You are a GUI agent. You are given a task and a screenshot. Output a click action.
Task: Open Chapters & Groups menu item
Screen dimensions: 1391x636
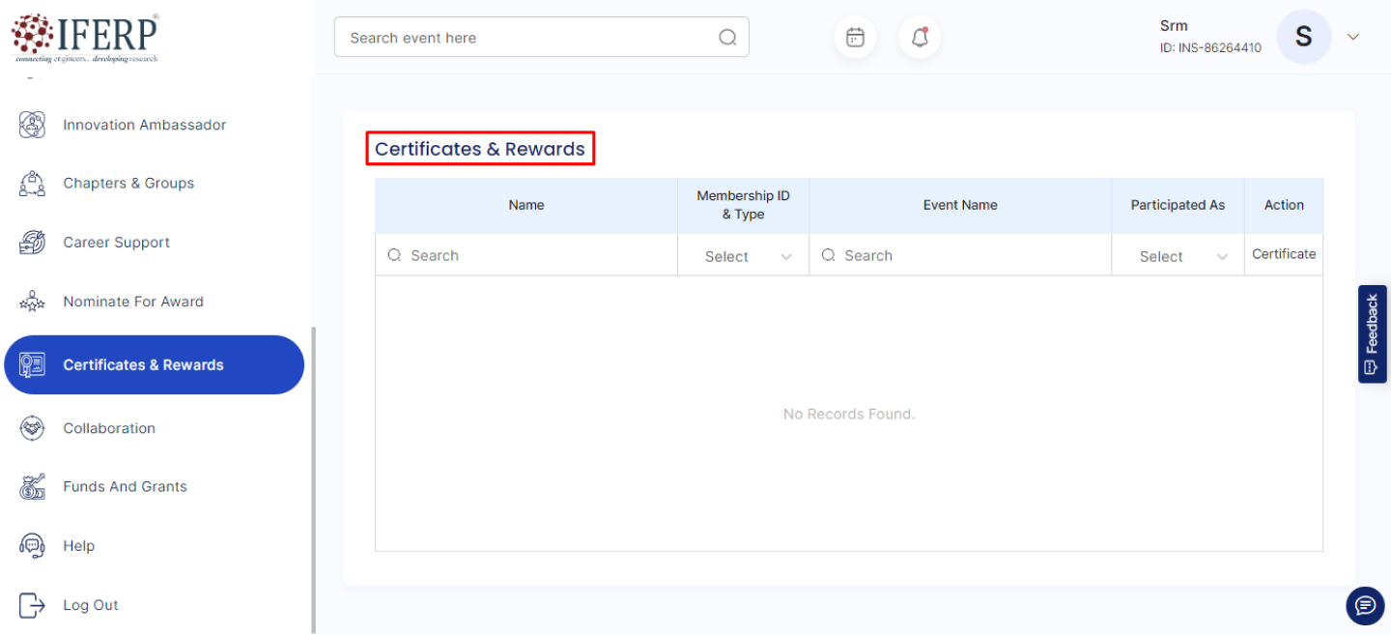pyautogui.click(x=128, y=184)
